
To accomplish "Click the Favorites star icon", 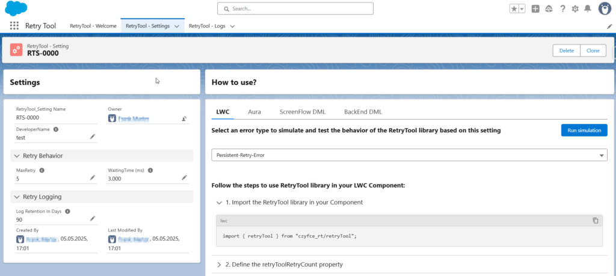I will tap(514, 8).
